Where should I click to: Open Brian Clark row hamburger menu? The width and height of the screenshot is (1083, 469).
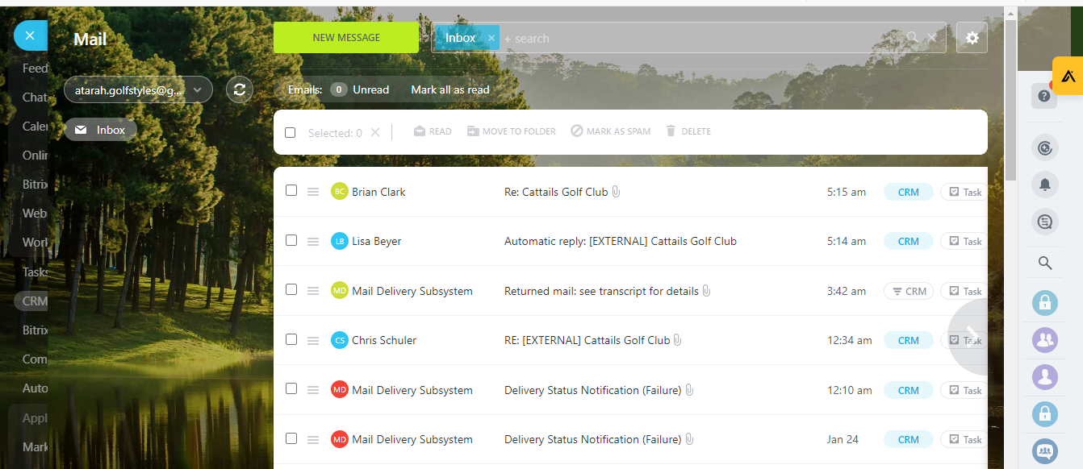[313, 192]
